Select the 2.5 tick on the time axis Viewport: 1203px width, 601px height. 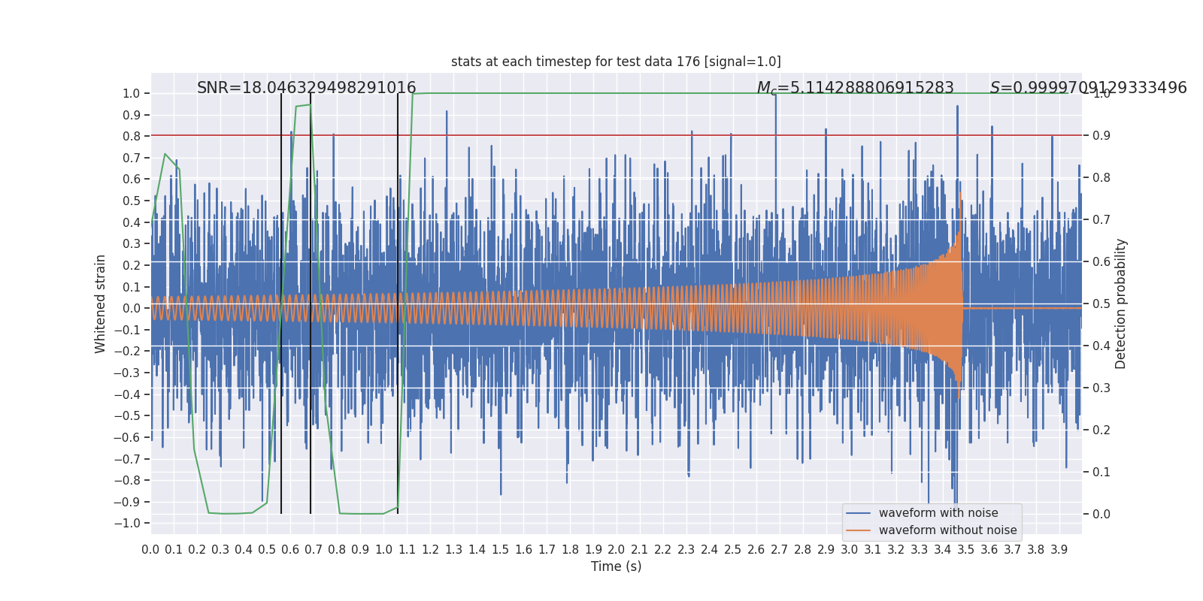click(733, 550)
